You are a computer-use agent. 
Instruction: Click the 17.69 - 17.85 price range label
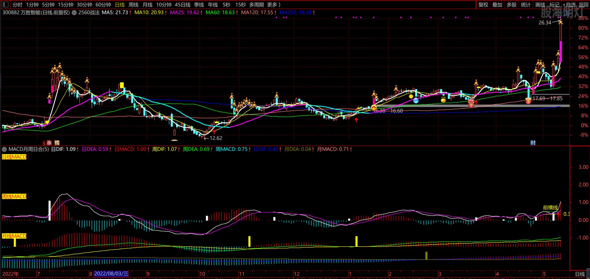[x=548, y=99]
